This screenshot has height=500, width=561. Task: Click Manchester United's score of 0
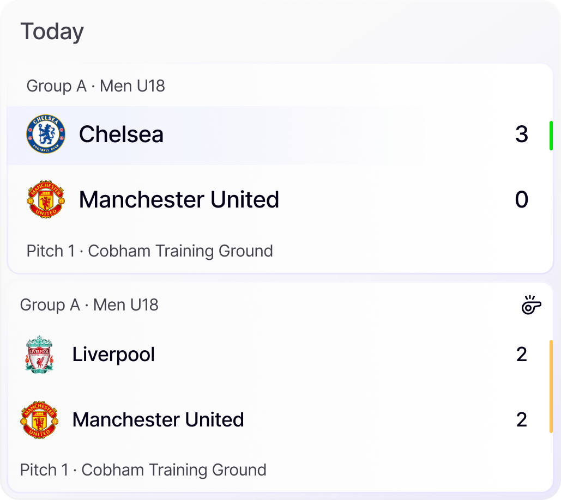coord(522,200)
